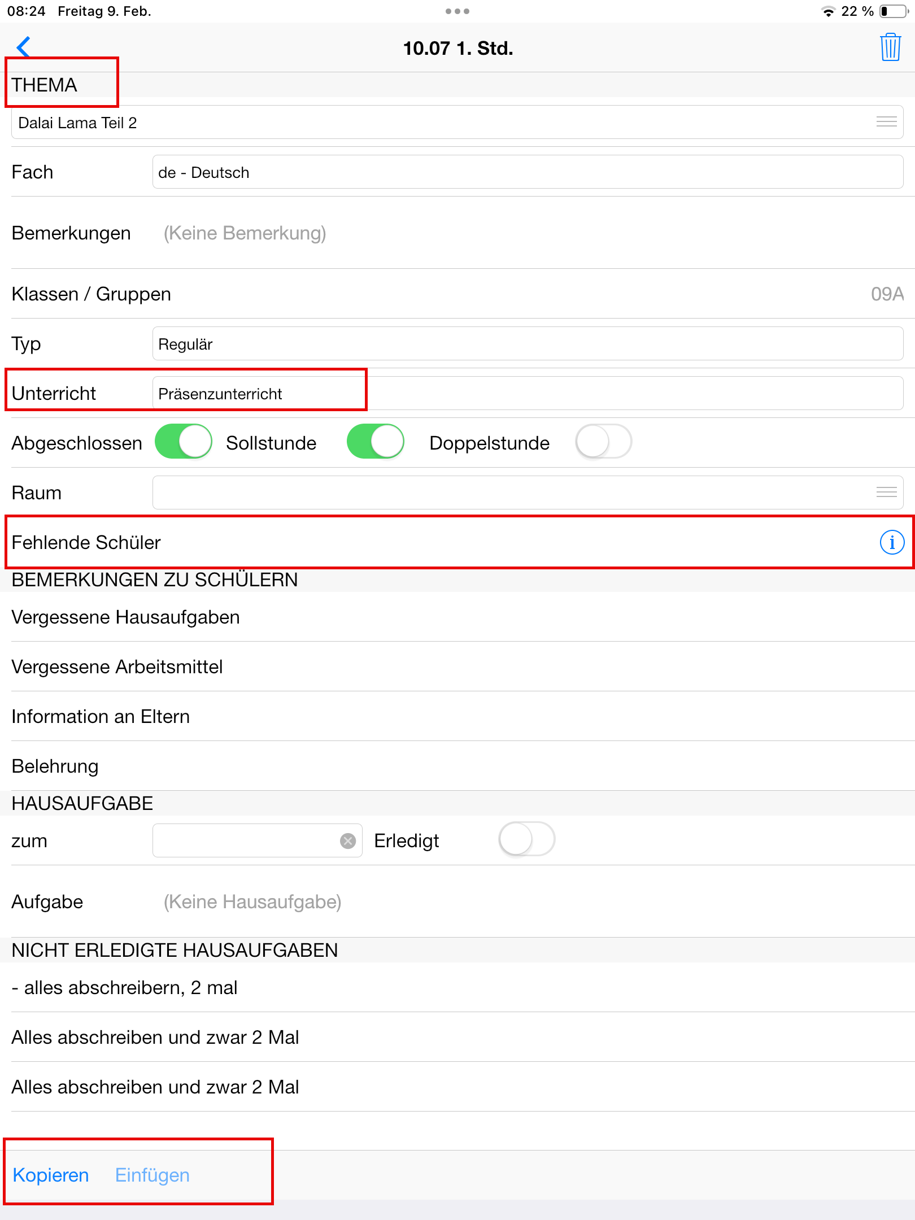
Task: Clear the zum date field
Action: pyautogui.click(x=348, y=841)
